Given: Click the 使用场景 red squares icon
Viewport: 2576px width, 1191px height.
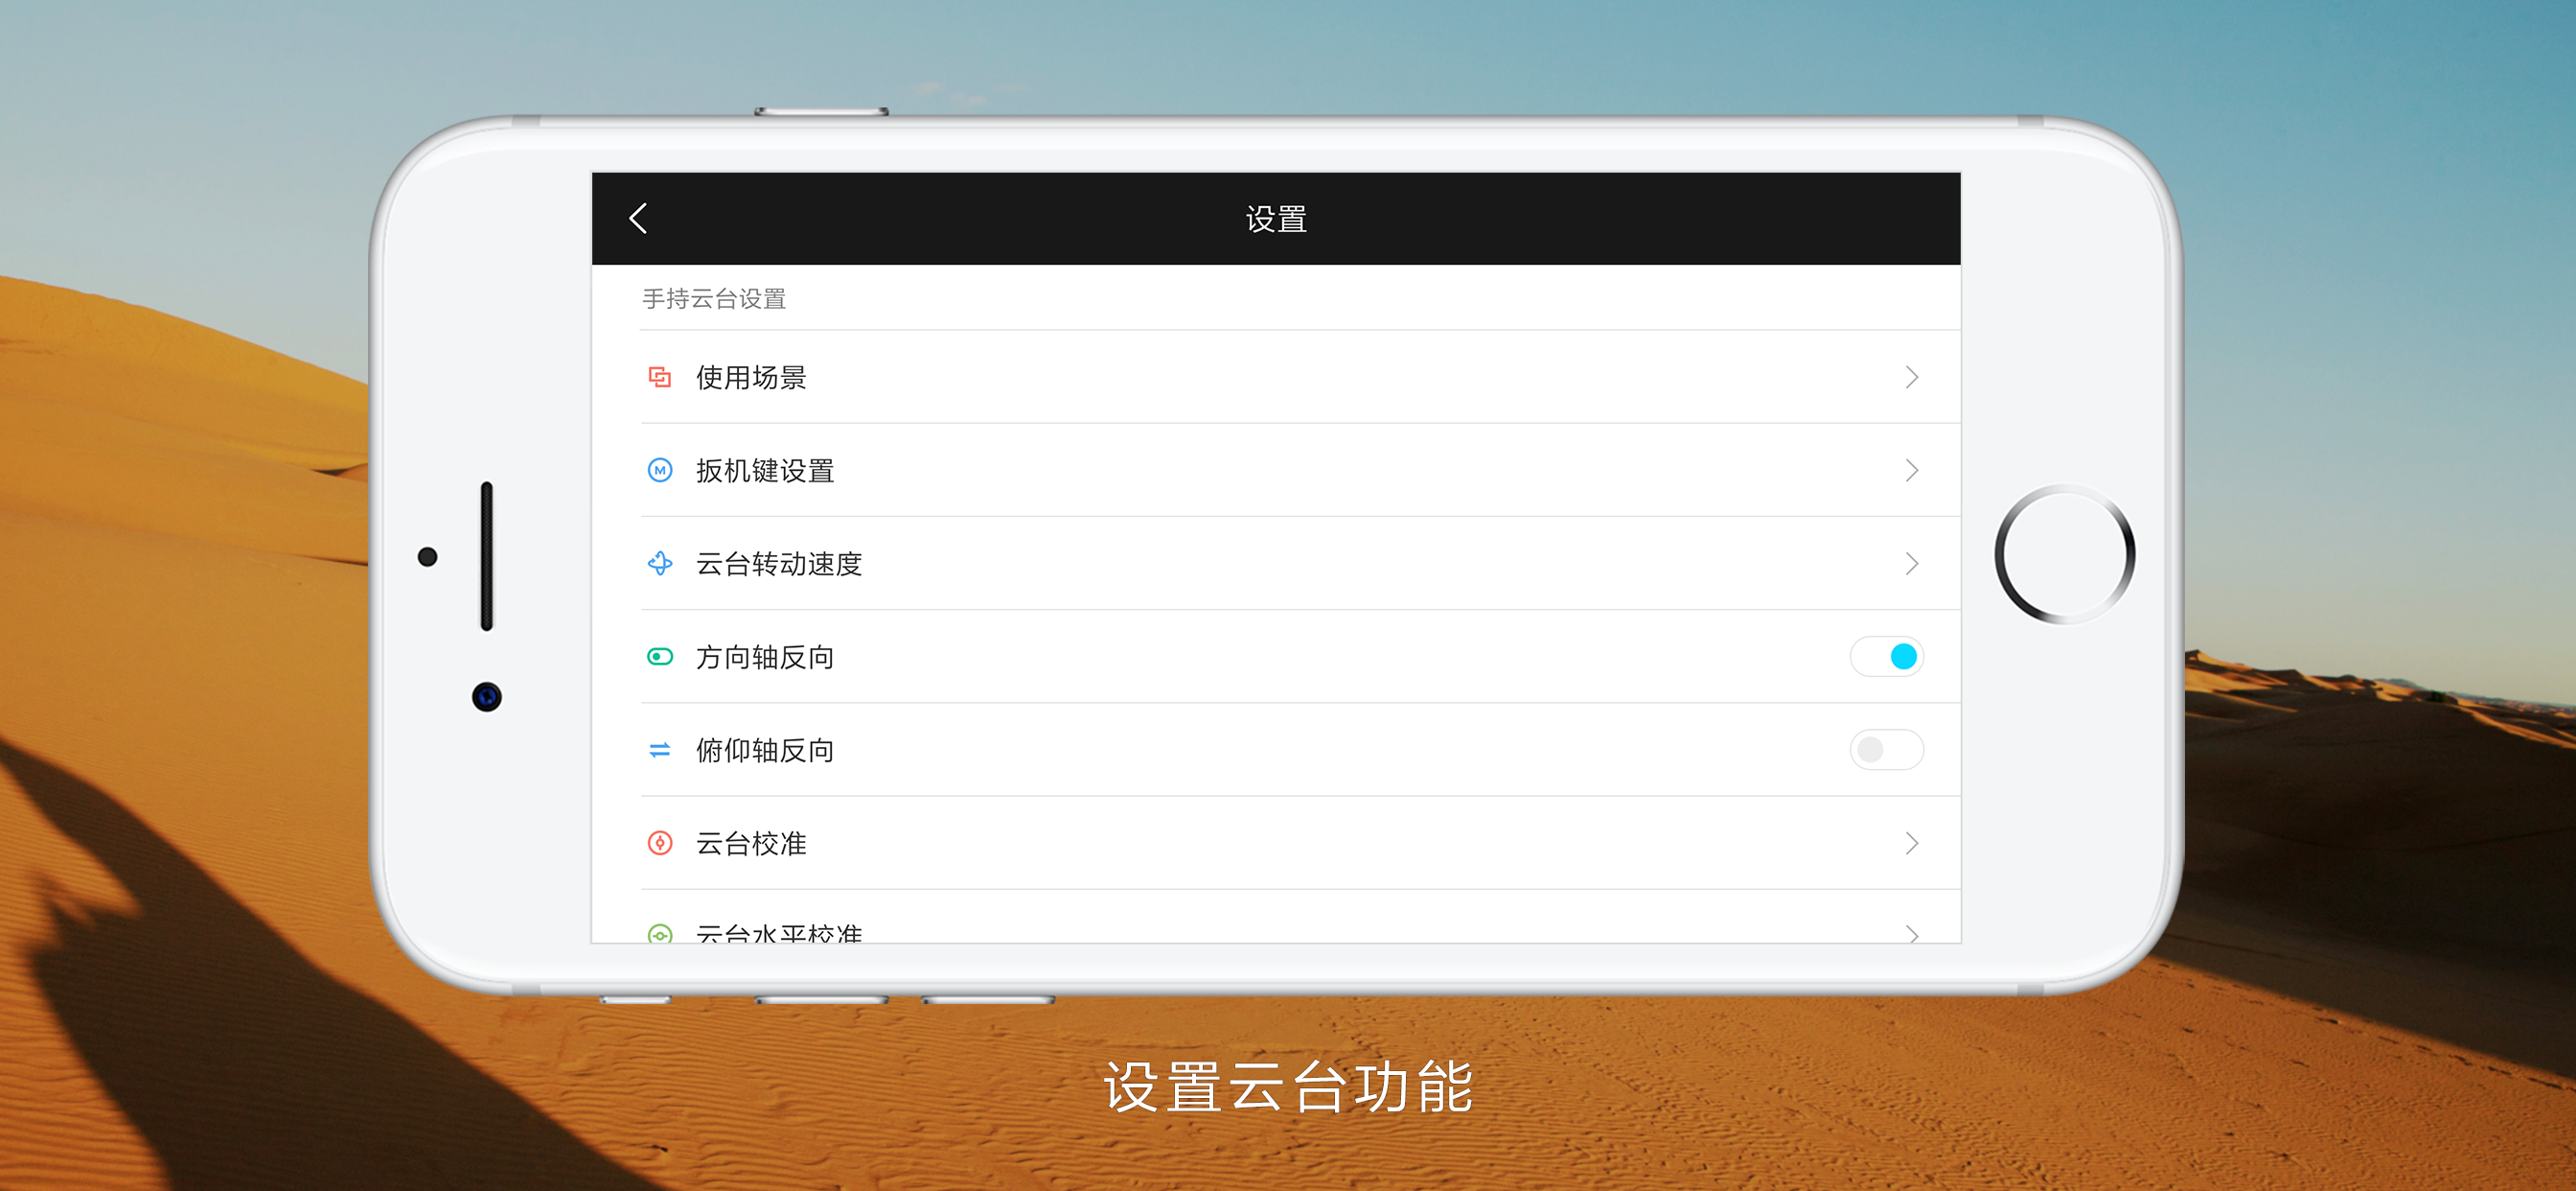Looking at the screenshot, I should [x=660, y=377].
